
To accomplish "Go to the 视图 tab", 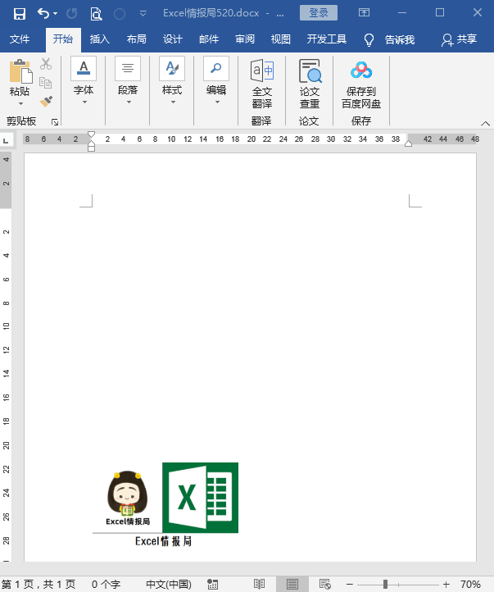I will click(x=280, y=39).
